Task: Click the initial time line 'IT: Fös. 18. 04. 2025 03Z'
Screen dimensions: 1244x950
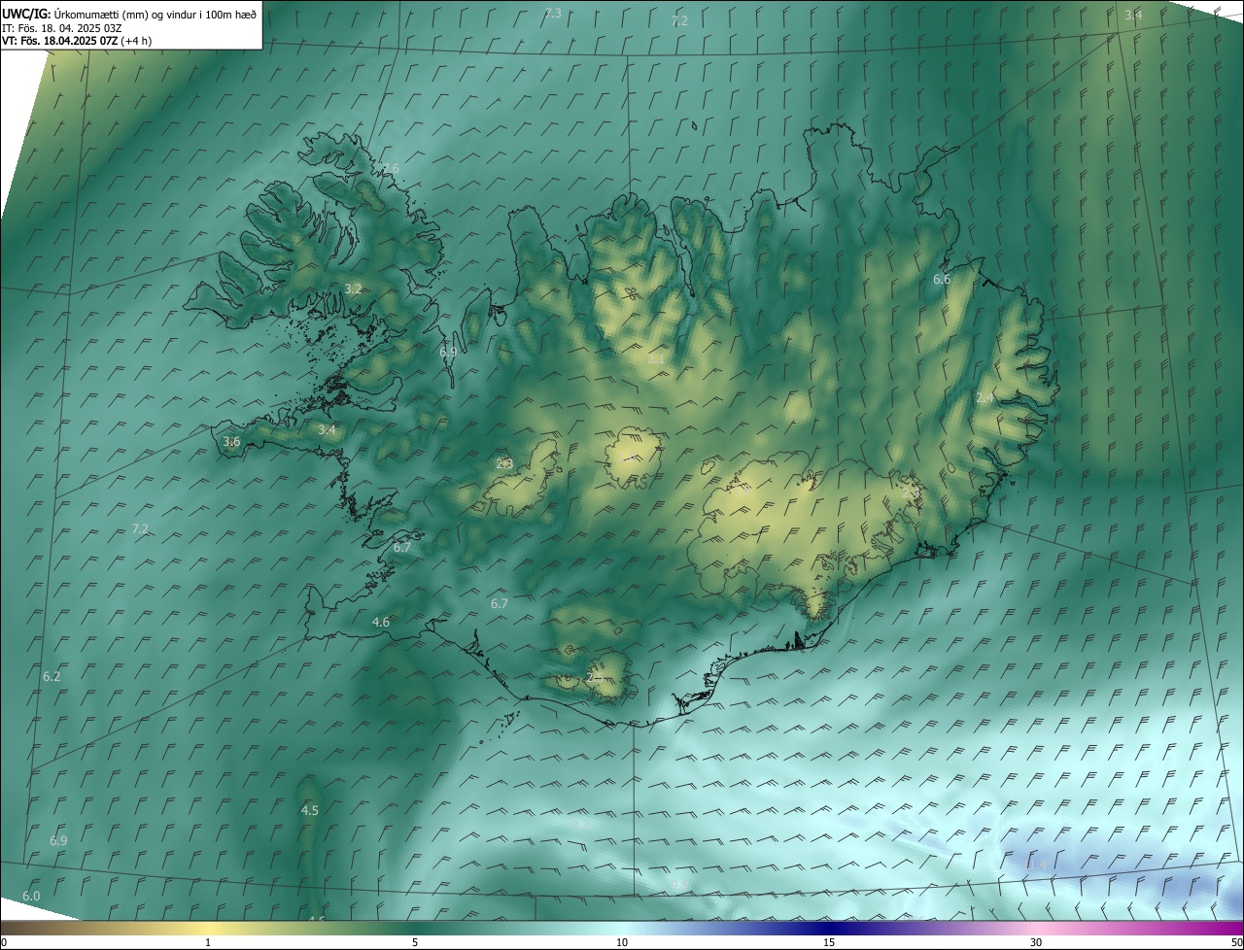Action: pos(61,28)
